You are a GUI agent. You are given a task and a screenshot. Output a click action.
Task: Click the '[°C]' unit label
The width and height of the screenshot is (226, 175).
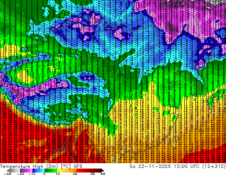66,166
